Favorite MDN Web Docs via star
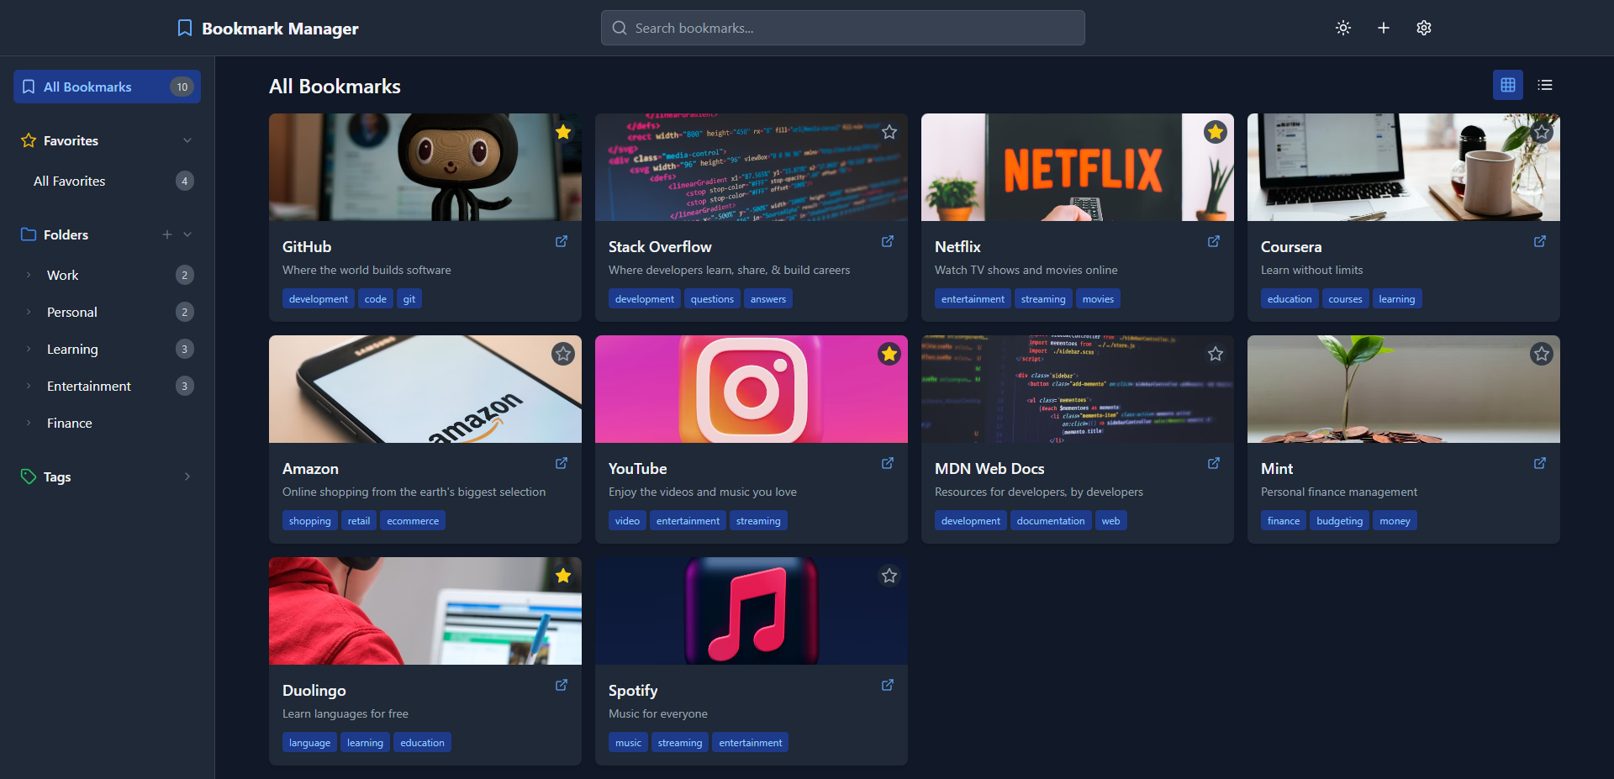 [1216, 354]
